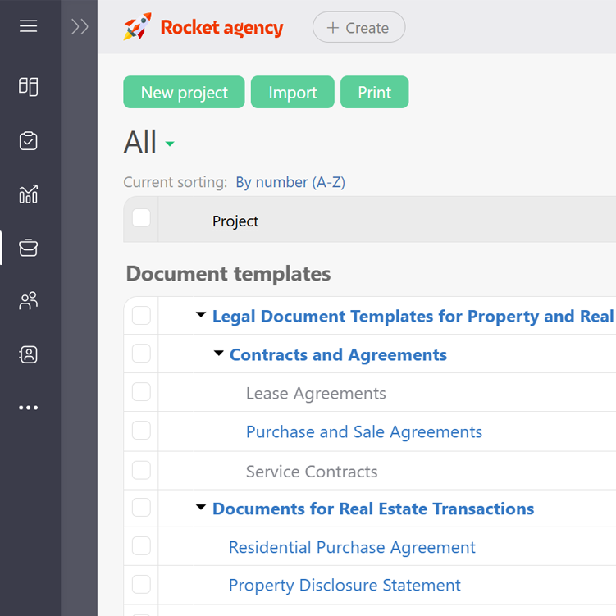
Task: Toggle select-all checkbox in header
Action: click(x=141, y=218)
